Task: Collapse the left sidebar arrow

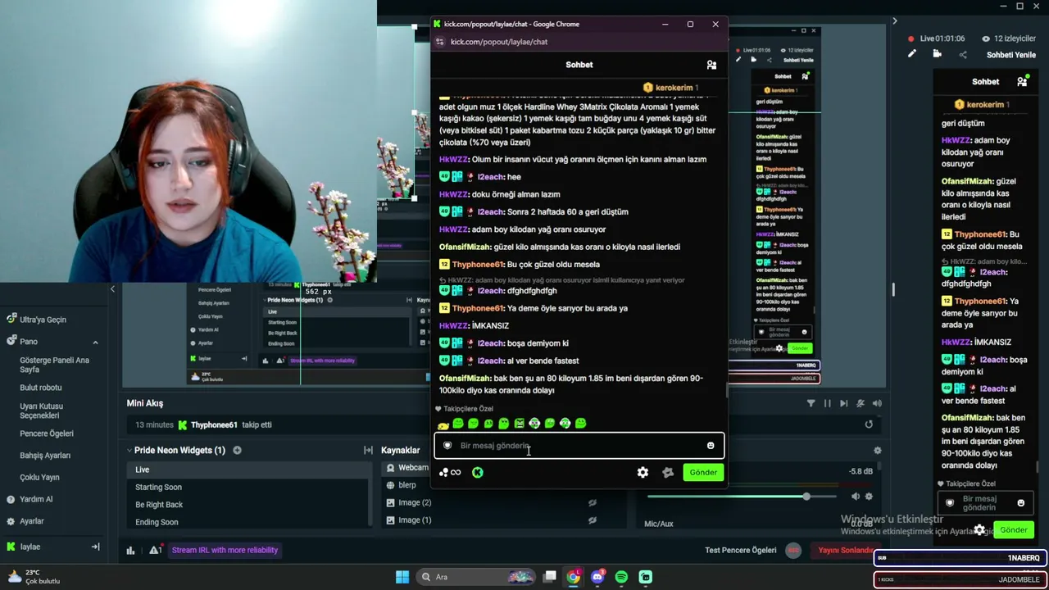Action: pyautogui.click(x=112, y=289)
